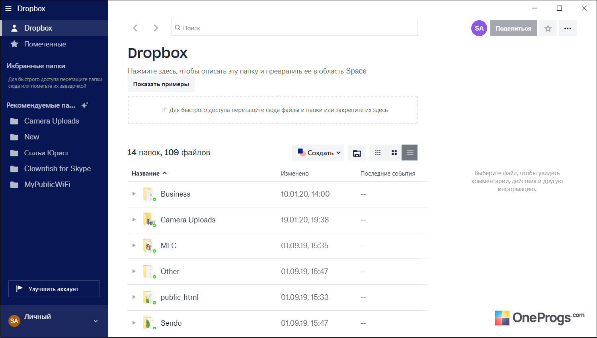The height and width of the screenshot is (338, 597).
Task: Click the MLC folder icon
Action: (x=149, y=246)
